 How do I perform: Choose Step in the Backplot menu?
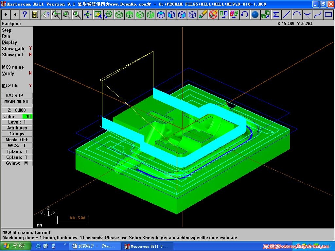7,30
